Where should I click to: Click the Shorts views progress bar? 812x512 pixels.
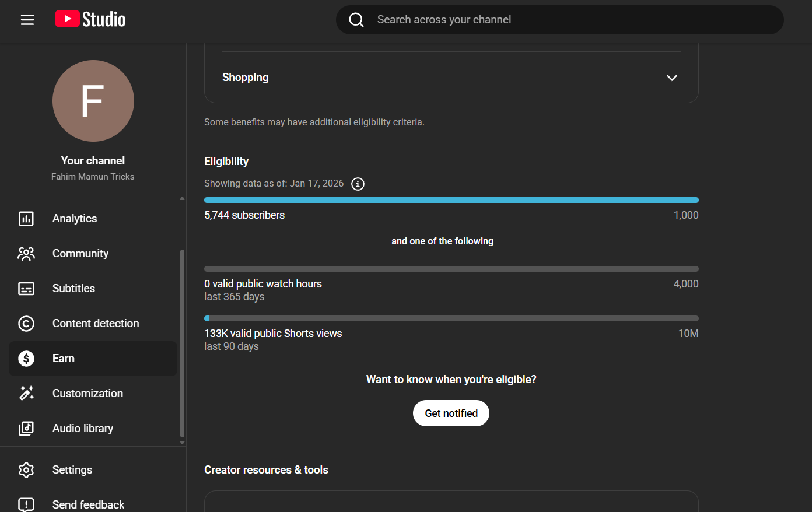point(451,318)
